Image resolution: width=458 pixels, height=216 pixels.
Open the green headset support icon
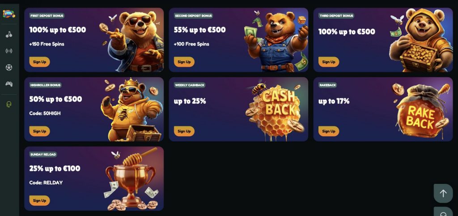coord(9,104)
